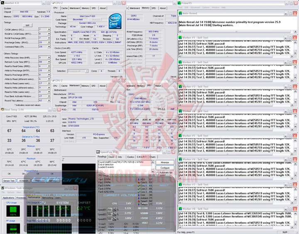Click the flame icon beside Core 0 in SpeedFan
The height and width of the screenshot is (234, 299).
point(139,182)
